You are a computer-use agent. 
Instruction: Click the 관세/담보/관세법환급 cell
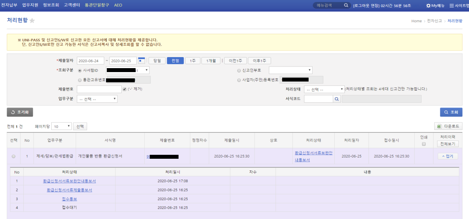[x=55, y=156]
